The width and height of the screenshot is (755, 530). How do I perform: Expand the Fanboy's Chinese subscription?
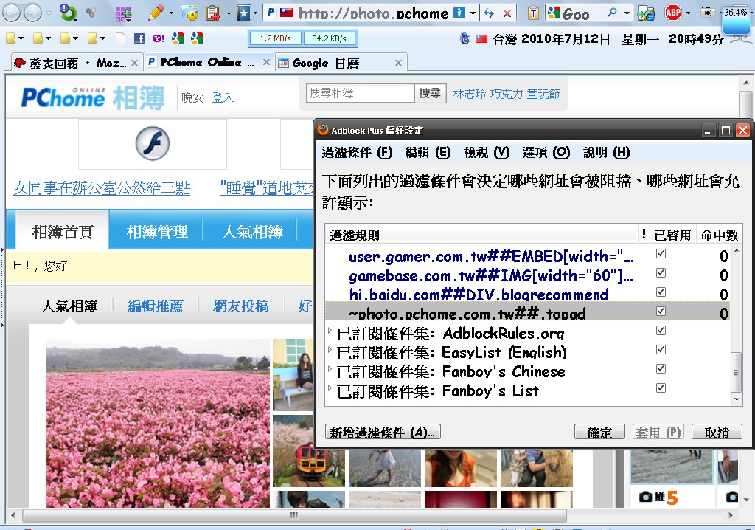coord(330,369)
